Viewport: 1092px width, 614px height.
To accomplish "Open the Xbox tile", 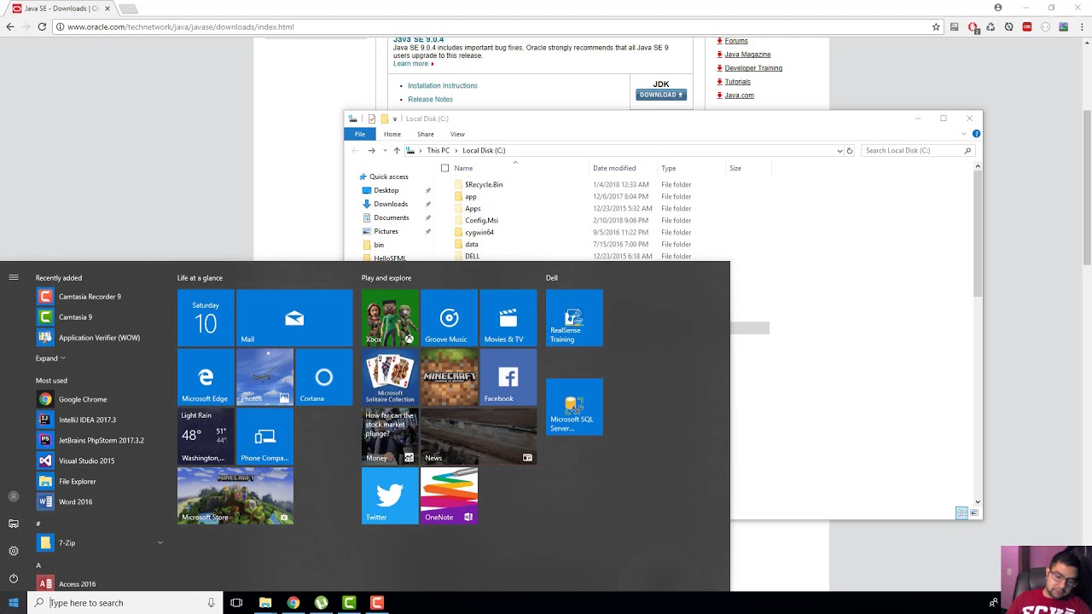I will coord(390,318).
